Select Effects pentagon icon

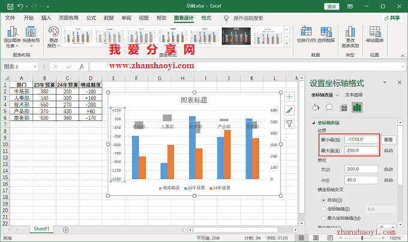329,107
